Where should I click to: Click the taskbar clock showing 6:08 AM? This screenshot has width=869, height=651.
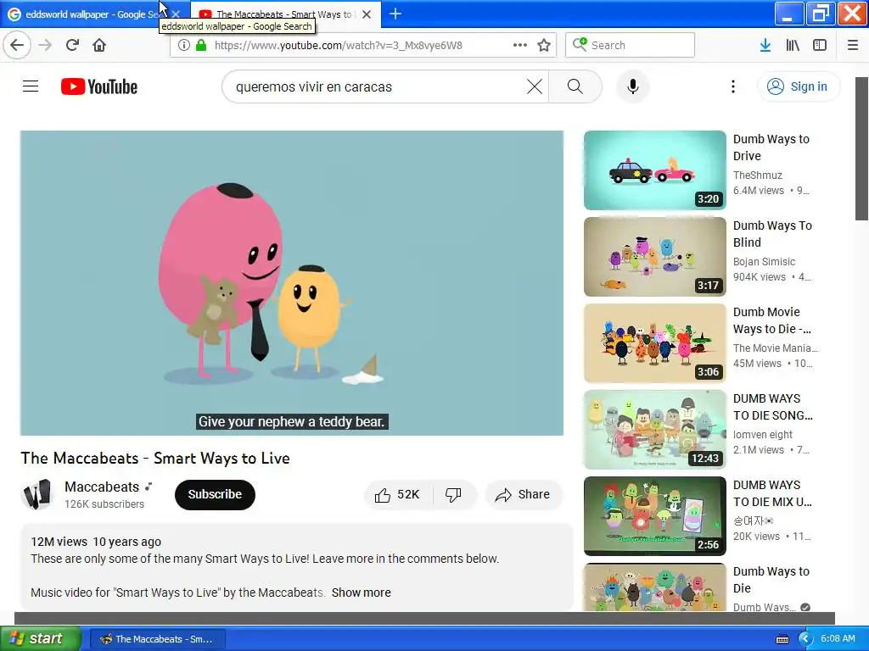click(x=838, y=638)
